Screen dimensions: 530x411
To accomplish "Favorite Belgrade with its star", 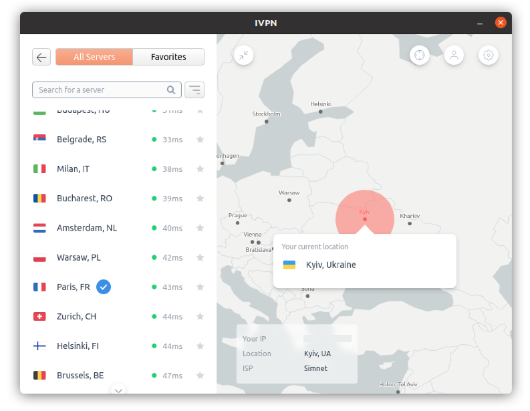I will [200, 139].
